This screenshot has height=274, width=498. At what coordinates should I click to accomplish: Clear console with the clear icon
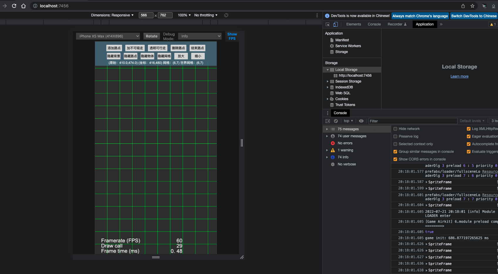tap(336, 121)
